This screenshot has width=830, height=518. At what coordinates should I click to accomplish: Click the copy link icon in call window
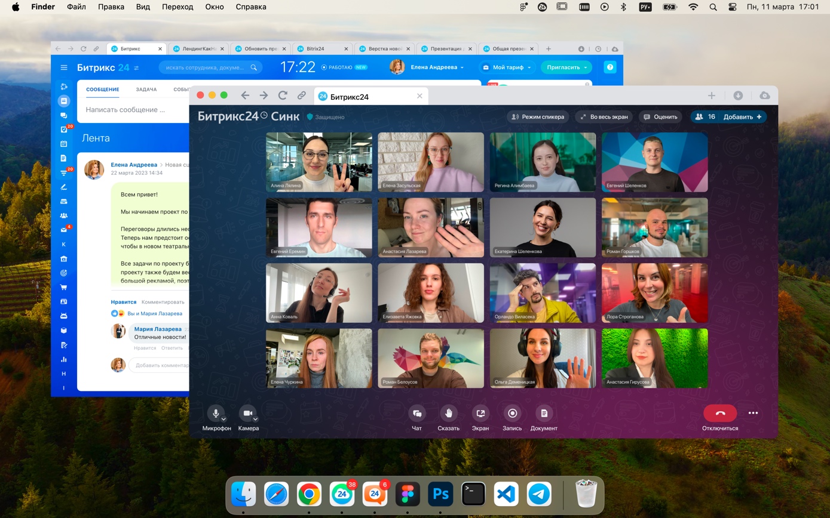coord(302,95)
